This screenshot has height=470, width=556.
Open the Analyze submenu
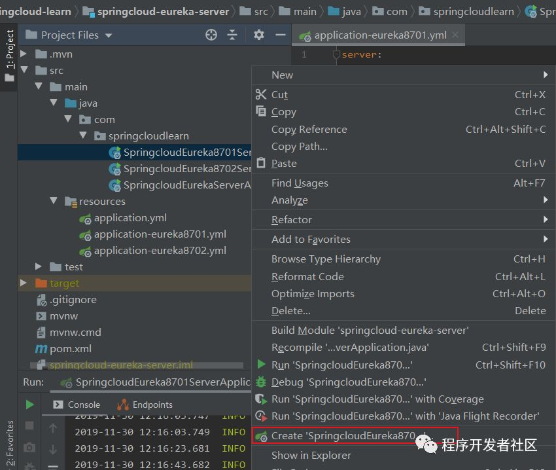point(404,200)
